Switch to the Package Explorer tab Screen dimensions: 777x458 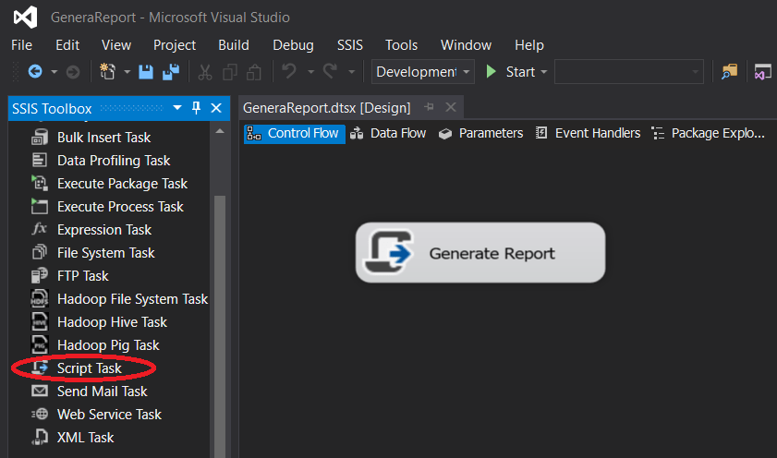coord(709,134)
